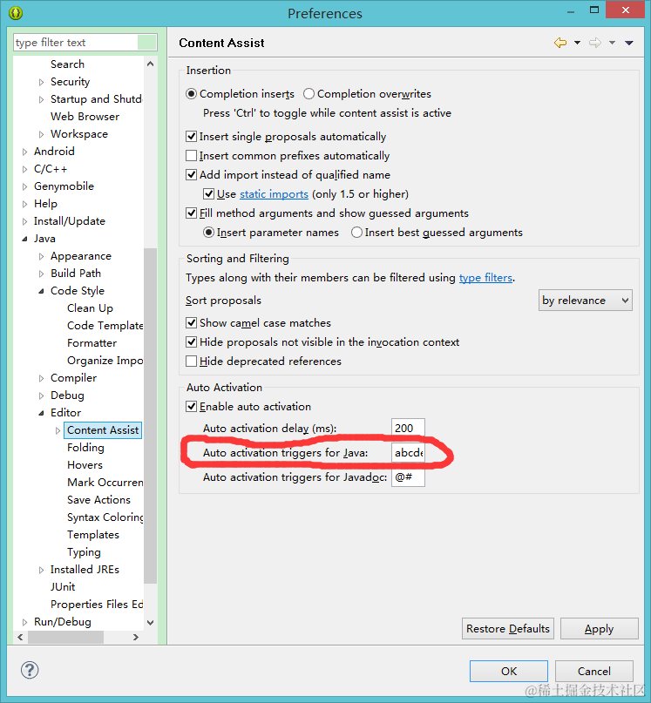Click the help question mark icon

click(x=30, y=670)
